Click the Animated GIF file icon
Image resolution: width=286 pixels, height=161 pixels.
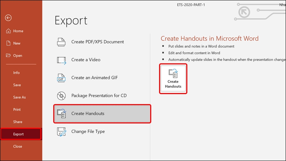tap(61, 78)
